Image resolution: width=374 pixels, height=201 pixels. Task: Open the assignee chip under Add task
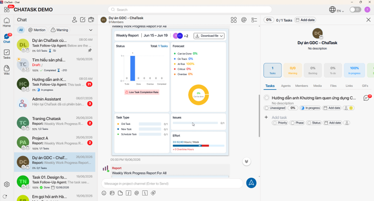347,123
